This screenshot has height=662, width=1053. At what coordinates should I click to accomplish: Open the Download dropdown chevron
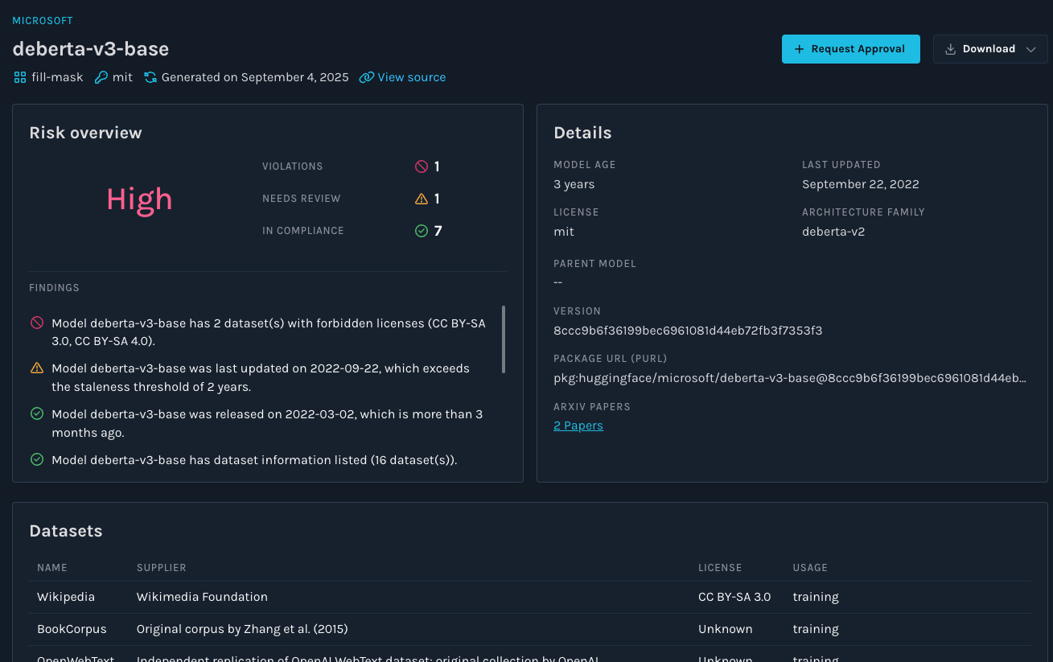pos(1031,49)
